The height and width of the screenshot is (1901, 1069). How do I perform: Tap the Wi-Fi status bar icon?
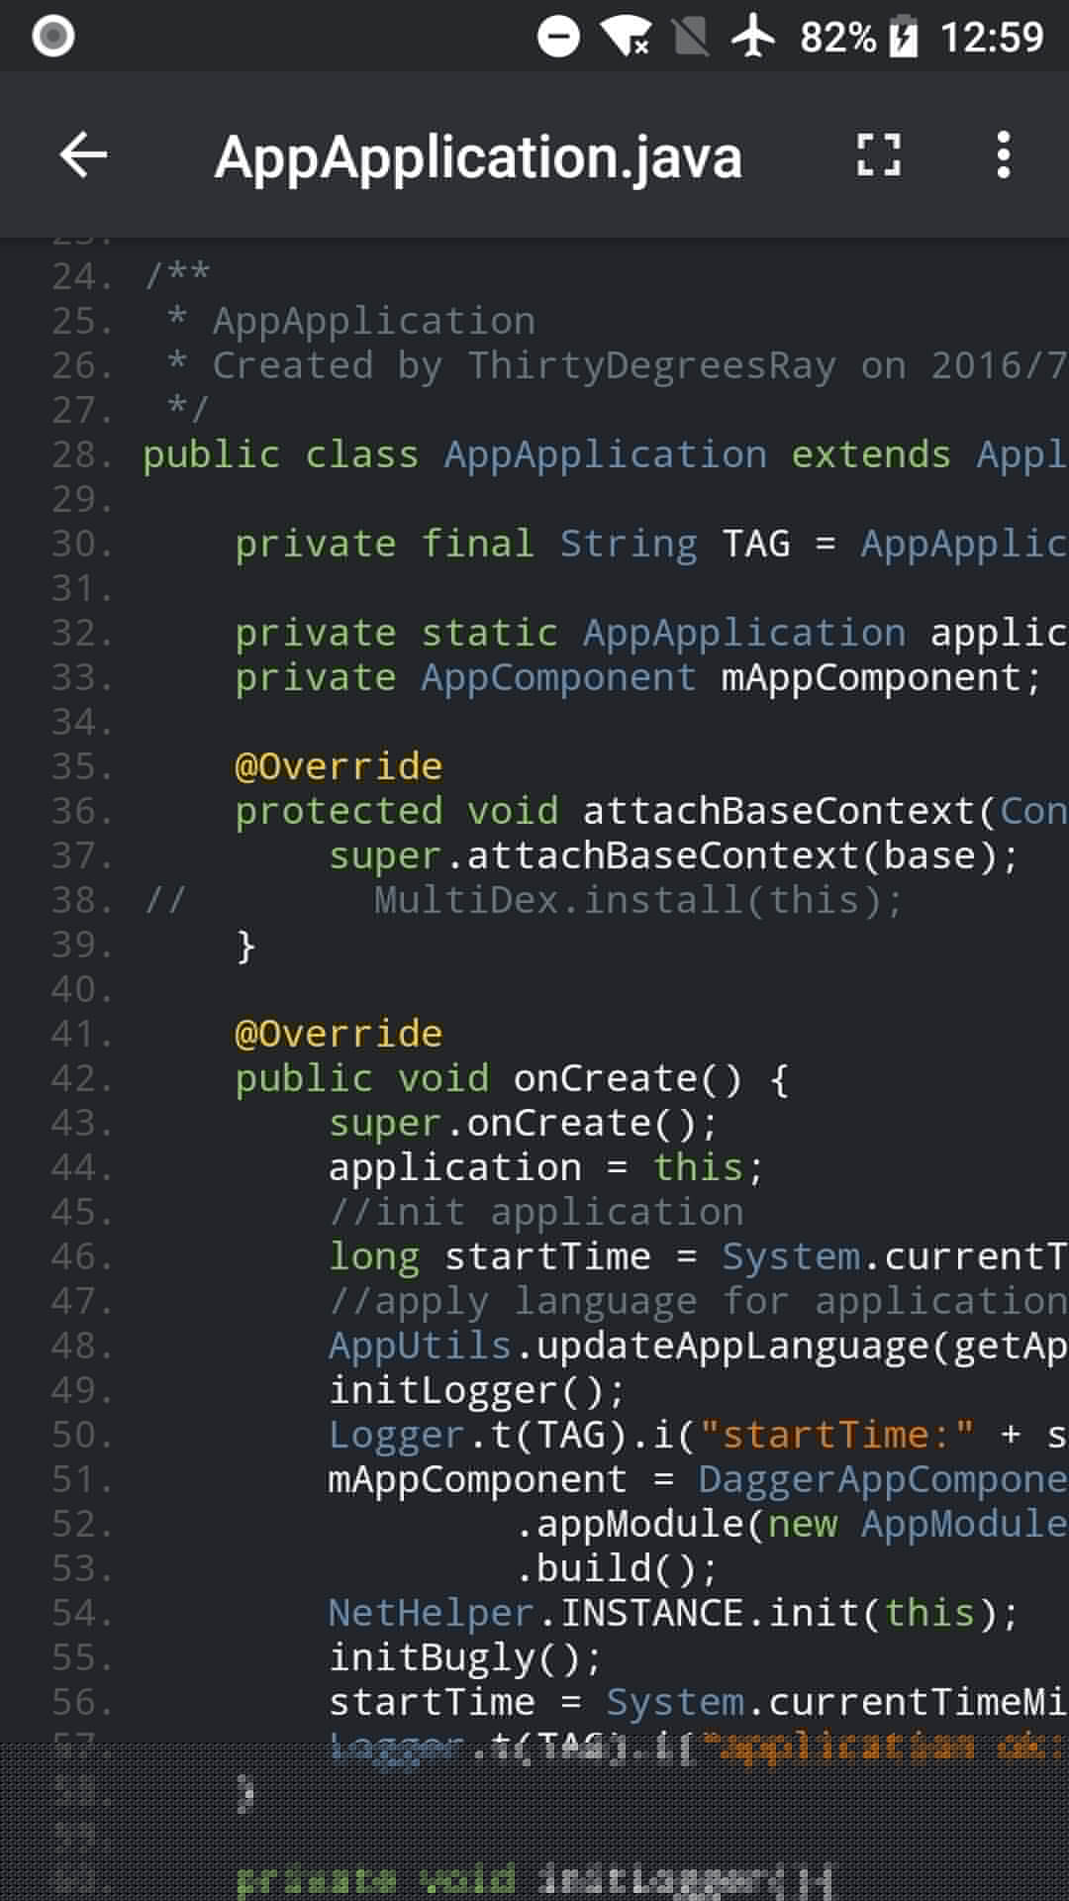pyautogui.click(x=626, y=38)
